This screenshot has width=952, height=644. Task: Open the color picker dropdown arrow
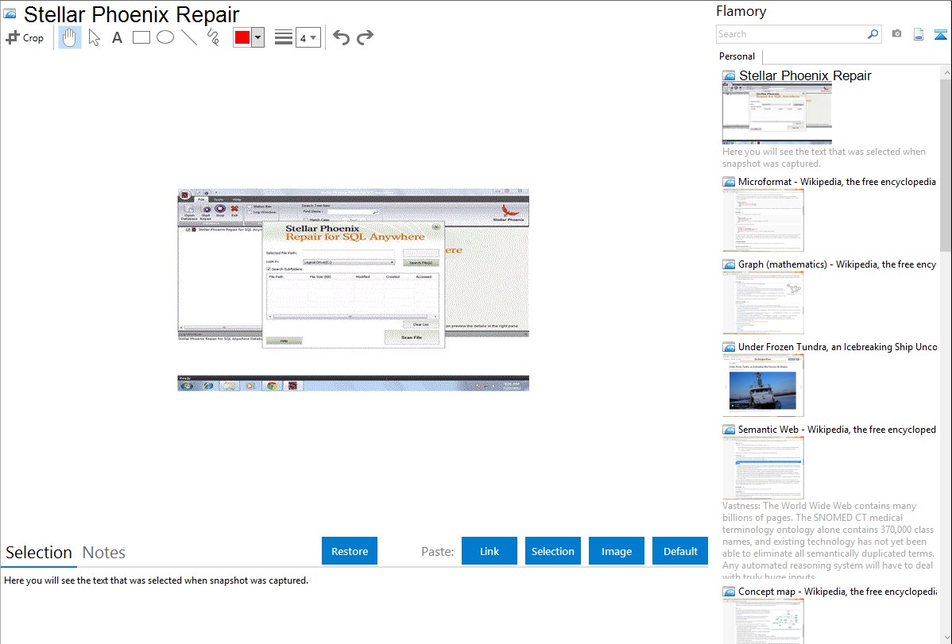coord(257,37)
